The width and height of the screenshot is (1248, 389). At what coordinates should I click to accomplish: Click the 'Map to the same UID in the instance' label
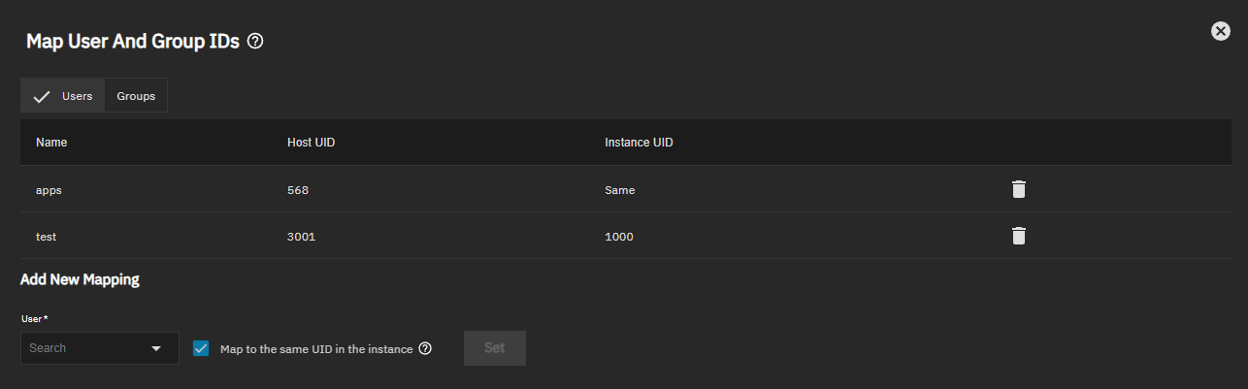(x=316, y=348)
